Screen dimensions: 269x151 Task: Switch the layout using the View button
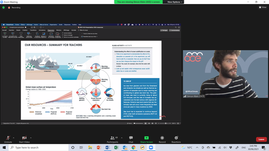tap(262, 7)
